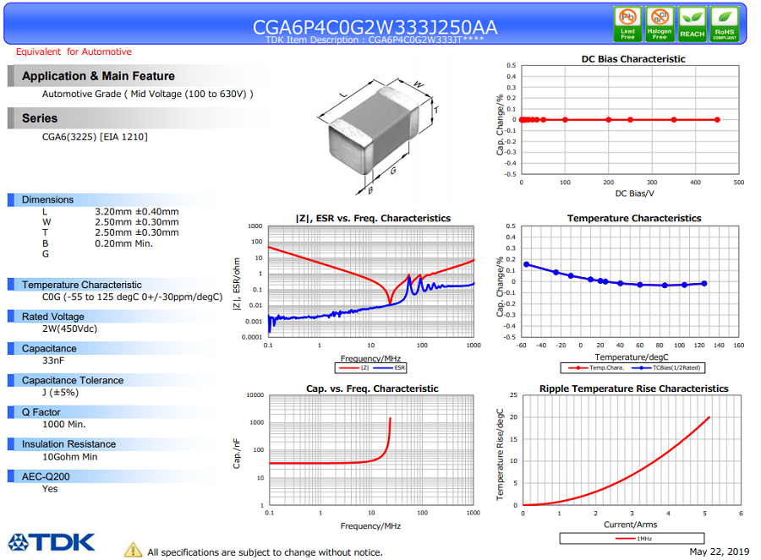
Task: Select the part number title CGA6P4C0G2W333J250AA
Action: 375,27
